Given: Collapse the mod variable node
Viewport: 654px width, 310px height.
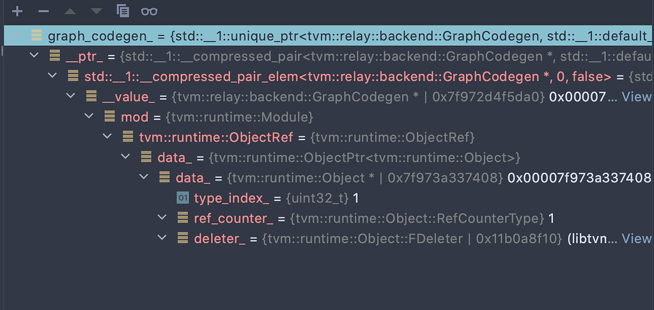Looking at the screenshot, I should coord(90,117).
